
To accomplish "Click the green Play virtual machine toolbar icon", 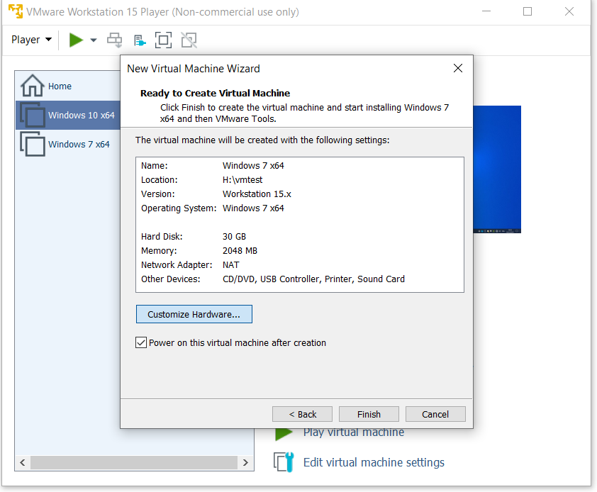I will tap(76, 40).
